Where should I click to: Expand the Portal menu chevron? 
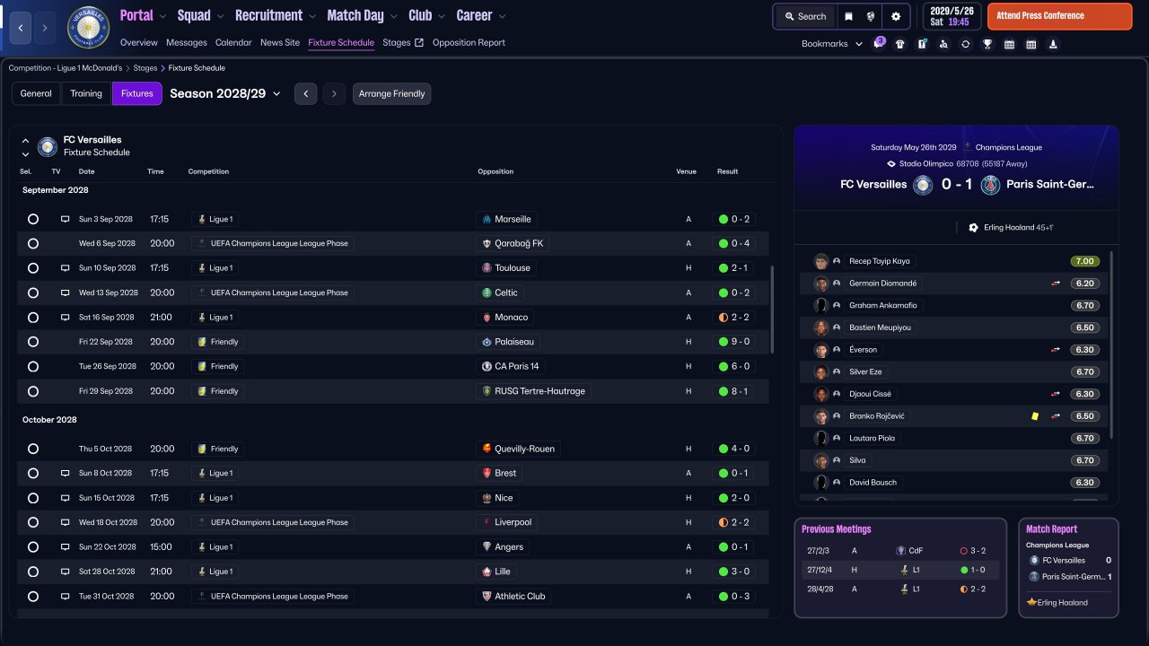click(162, 16)
